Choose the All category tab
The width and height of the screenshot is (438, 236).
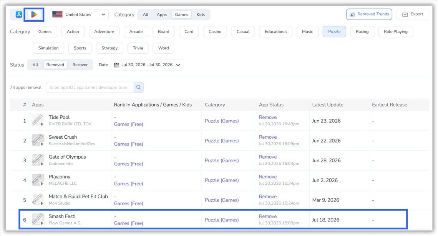coord(146,15)
